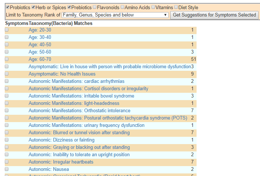Open Postural orthostatic tachycardia syndrome (POTS) link
The image size is (260, 176).
click(x=108, y=118)
